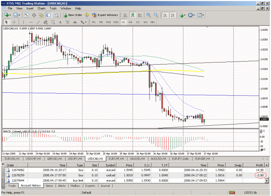Image resolution: width=271 pixels, height=196 pixels.
Task: Open the Charts menu
Action: 42,8
